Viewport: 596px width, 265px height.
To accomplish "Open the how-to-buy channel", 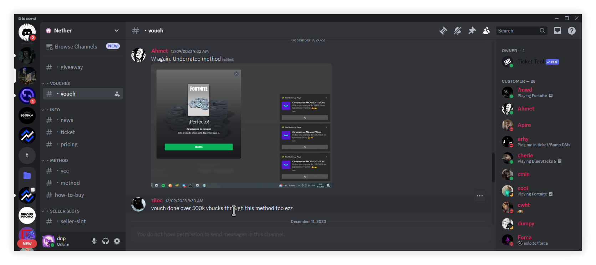I will [x=83, y=195].
